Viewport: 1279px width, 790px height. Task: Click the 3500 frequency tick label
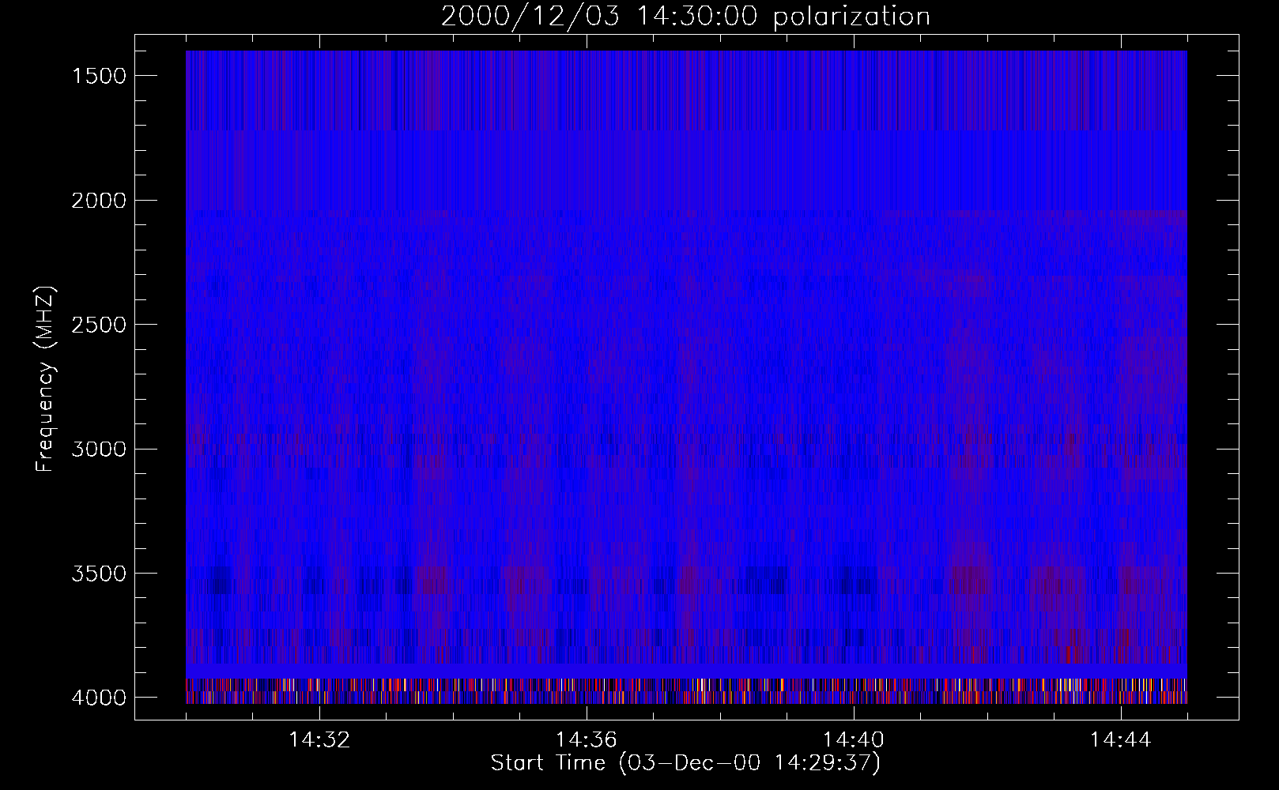tap(99, 574)
